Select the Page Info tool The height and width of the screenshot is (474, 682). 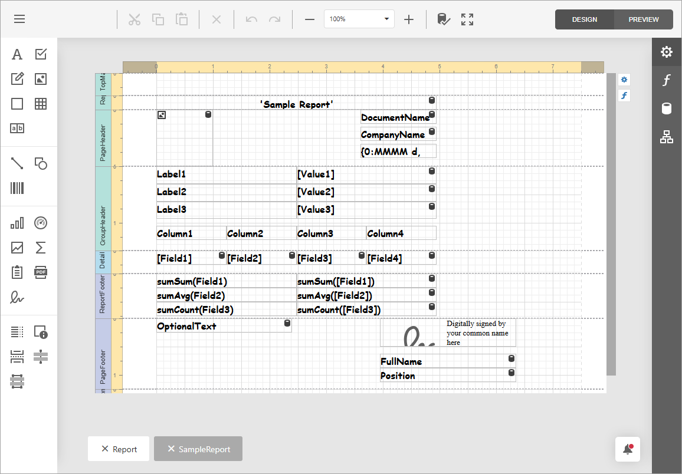(41, 332)
